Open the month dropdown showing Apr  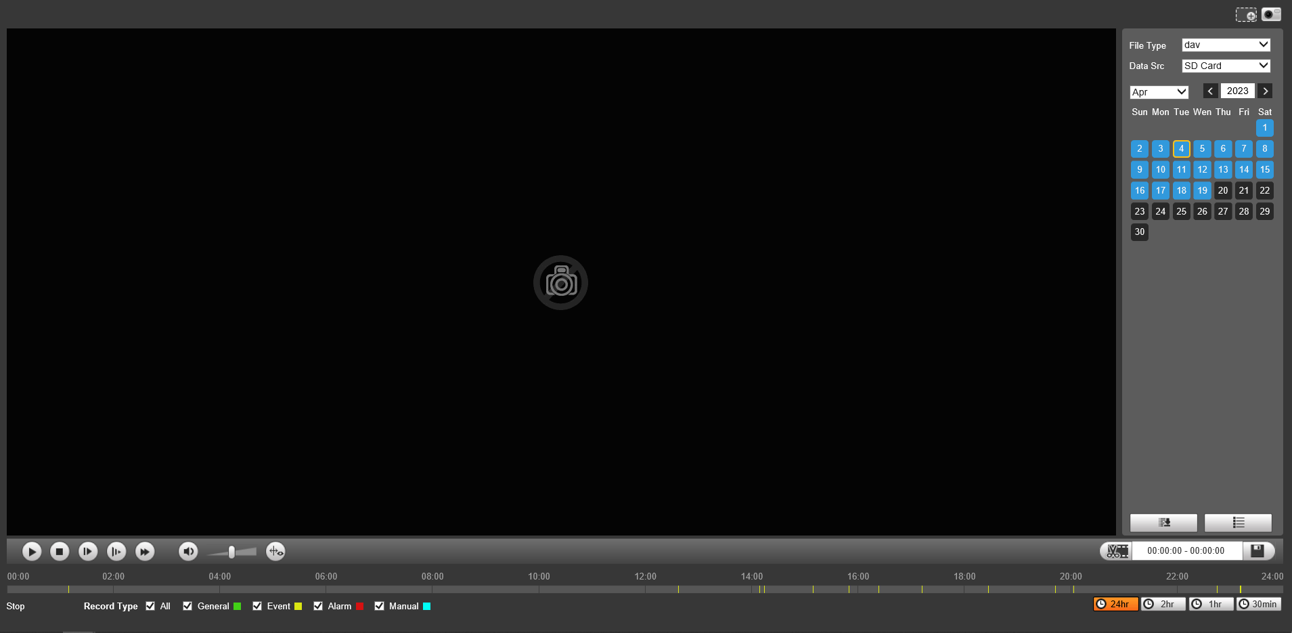click(x=1159, y=92)
